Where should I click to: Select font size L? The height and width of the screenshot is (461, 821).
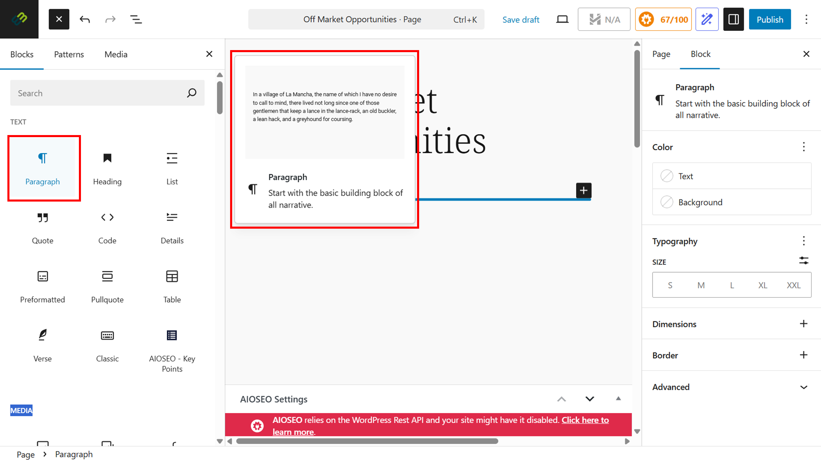tap(732, 285)
